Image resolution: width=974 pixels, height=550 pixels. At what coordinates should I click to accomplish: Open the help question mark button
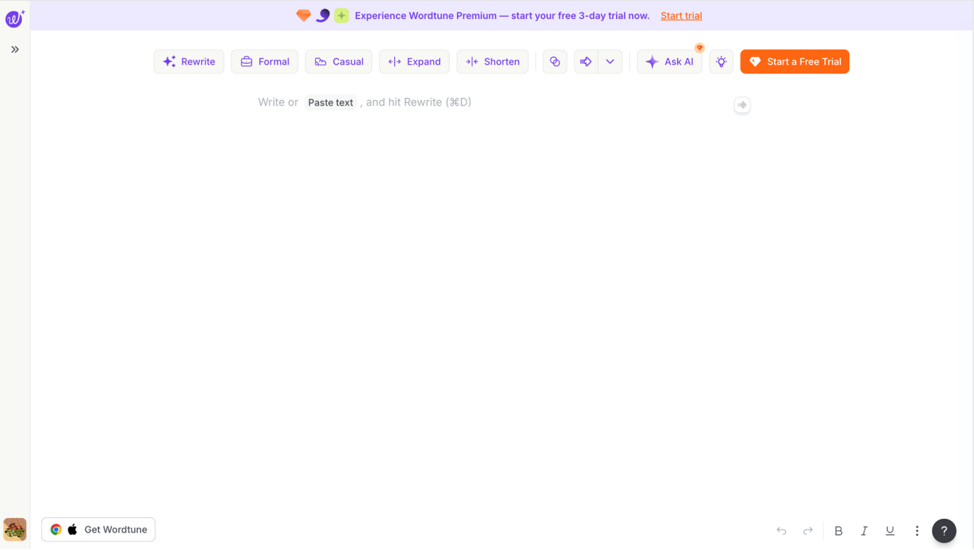click(944, 531)
